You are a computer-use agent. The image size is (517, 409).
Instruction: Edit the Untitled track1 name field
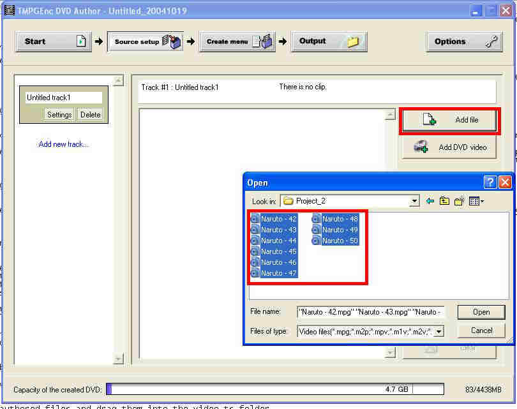click(x=64, y=98)
